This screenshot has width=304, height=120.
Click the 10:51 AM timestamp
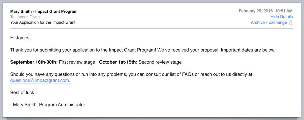284,11
